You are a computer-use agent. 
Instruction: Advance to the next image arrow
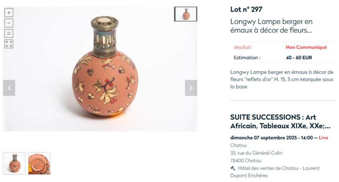coord(191,88)
